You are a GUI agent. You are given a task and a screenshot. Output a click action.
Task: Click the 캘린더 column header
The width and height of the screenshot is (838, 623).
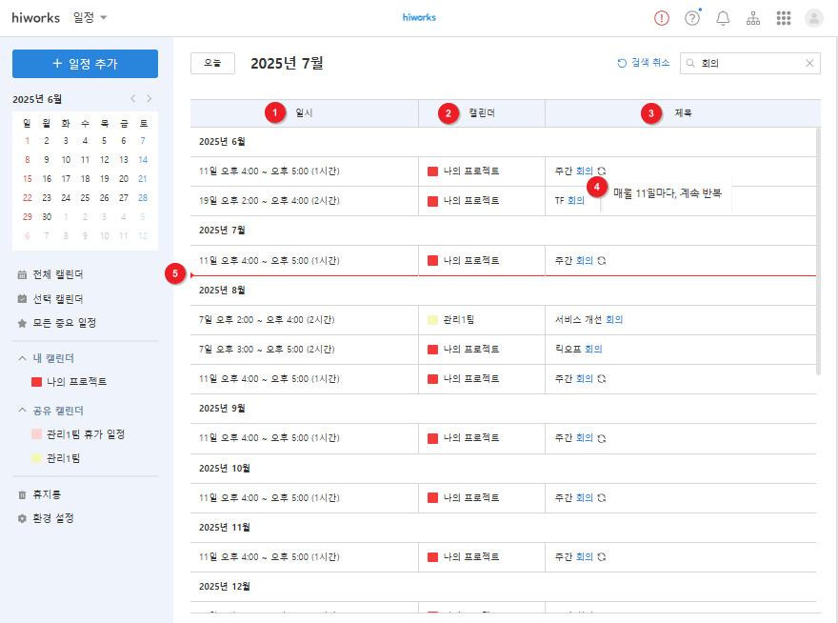(482, 113)
